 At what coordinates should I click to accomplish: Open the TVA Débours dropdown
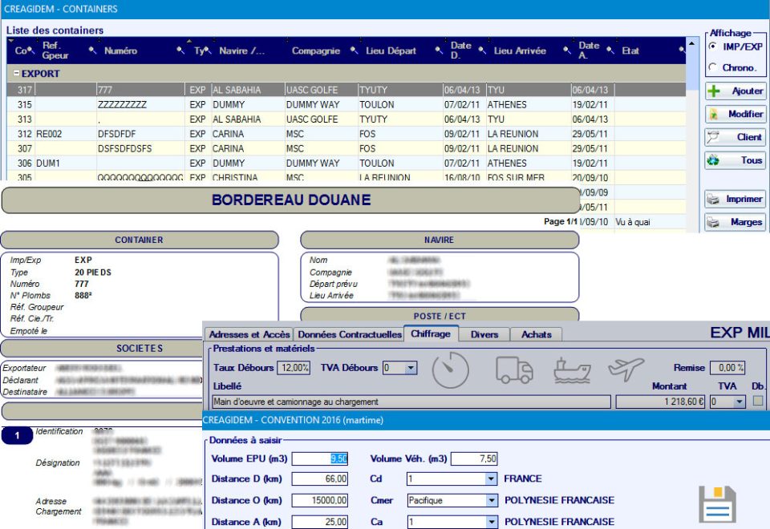click(x=411, y=368)
